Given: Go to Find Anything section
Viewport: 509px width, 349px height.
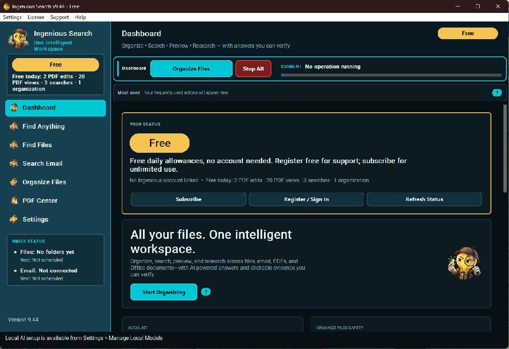Looking at the screenshot, I should coord(56,127).
